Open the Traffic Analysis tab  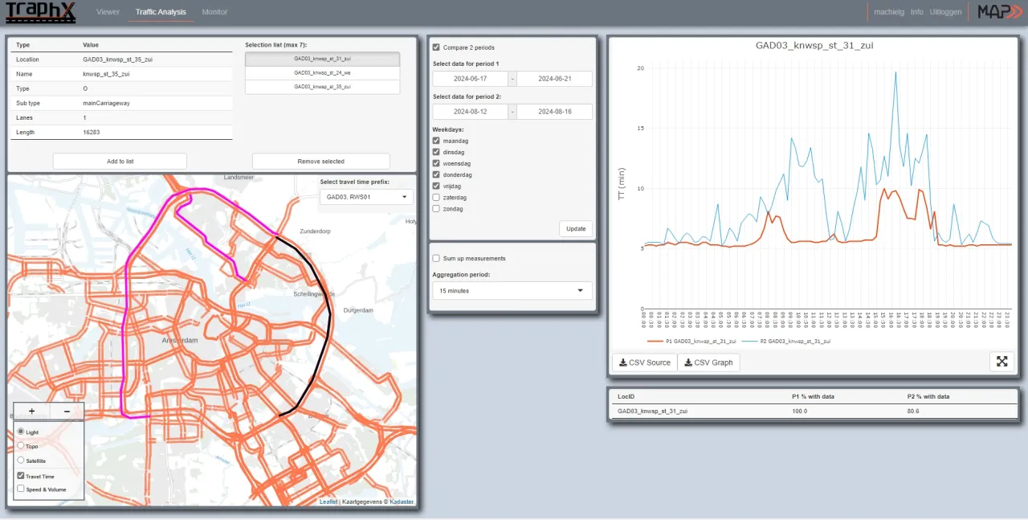pyautogui.click(x=161, y=12)
